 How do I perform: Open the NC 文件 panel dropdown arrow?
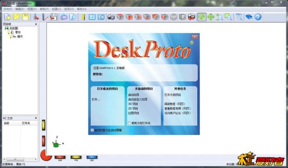pos(36,118)
